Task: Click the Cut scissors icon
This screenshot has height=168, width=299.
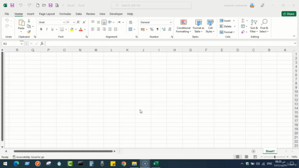Action: pyautogui.click(x=29, y=21)
